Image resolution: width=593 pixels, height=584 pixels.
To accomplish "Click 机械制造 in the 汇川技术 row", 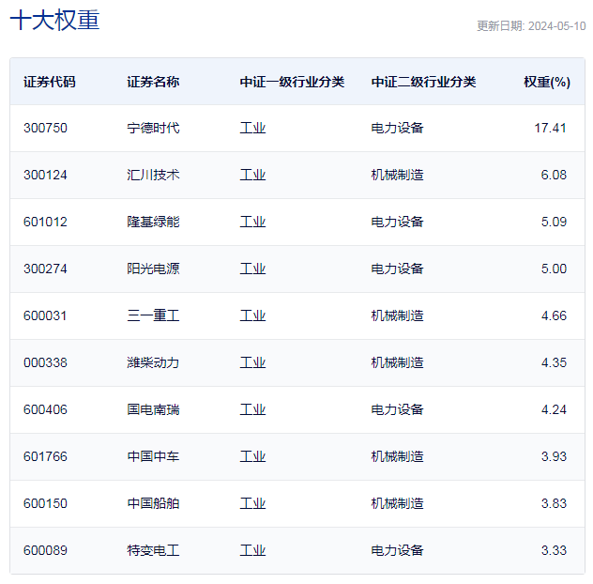I will point(397,175).
